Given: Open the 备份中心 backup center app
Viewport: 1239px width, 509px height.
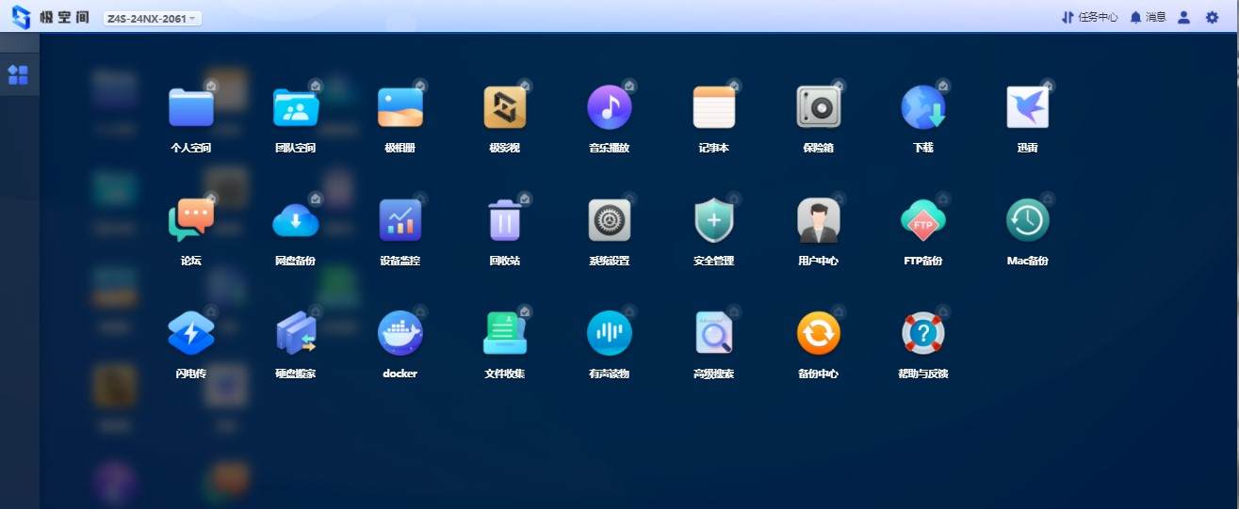Looking at the screenshot, I should click(818, 333).
